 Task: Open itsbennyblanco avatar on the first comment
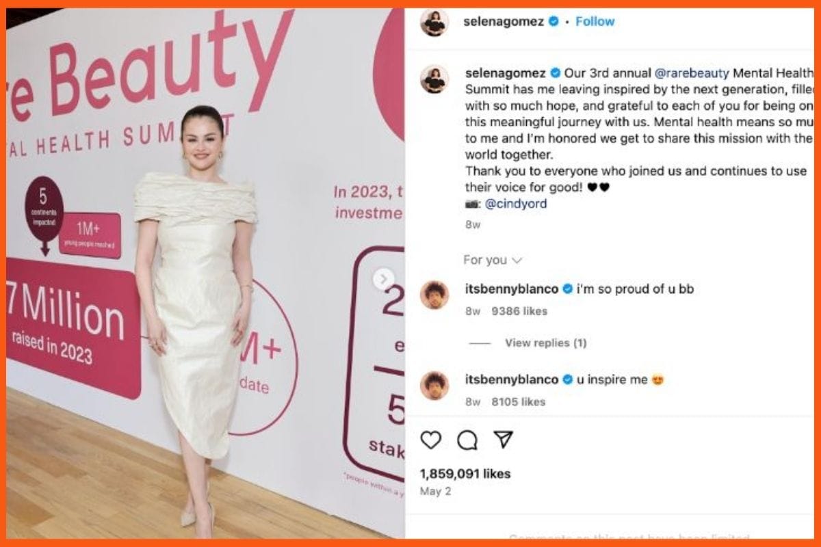[434, 295]
